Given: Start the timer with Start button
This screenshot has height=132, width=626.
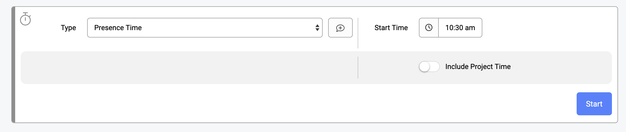Looking at the screenshot, I should [x=594, y=104].
